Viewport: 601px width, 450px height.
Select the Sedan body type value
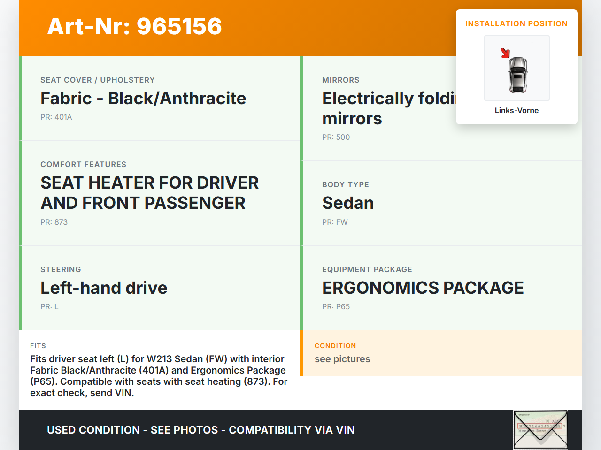348,203
